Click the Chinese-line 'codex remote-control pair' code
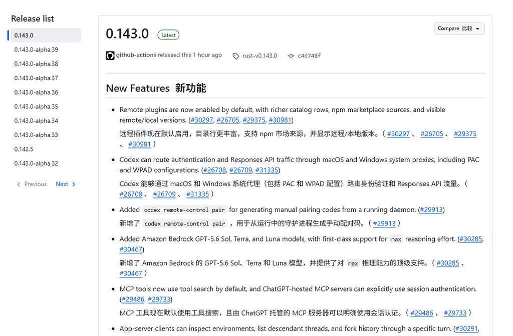Image resolution: width=513 pixels, height=336 pixels. click(x=185, y=223)
